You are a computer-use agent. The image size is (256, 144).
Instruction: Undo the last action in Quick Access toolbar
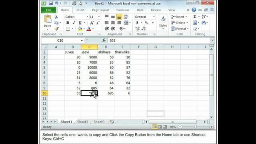coord(56,3)
